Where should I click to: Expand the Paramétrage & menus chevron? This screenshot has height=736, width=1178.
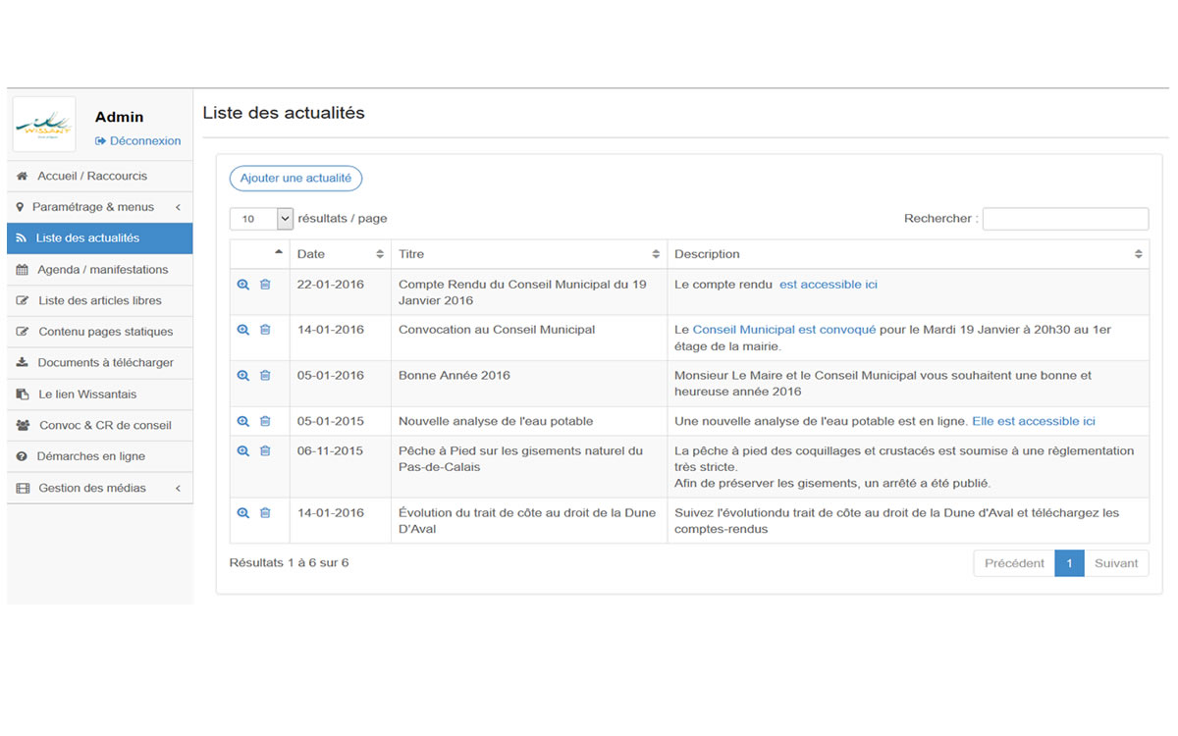coord(178,207)
